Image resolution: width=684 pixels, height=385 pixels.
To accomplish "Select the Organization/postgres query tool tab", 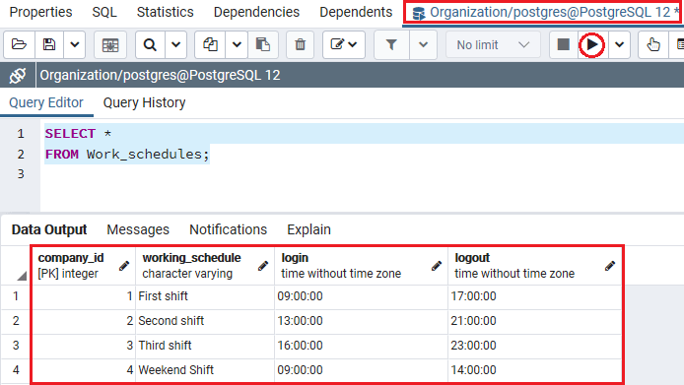I will click(543, 12).
